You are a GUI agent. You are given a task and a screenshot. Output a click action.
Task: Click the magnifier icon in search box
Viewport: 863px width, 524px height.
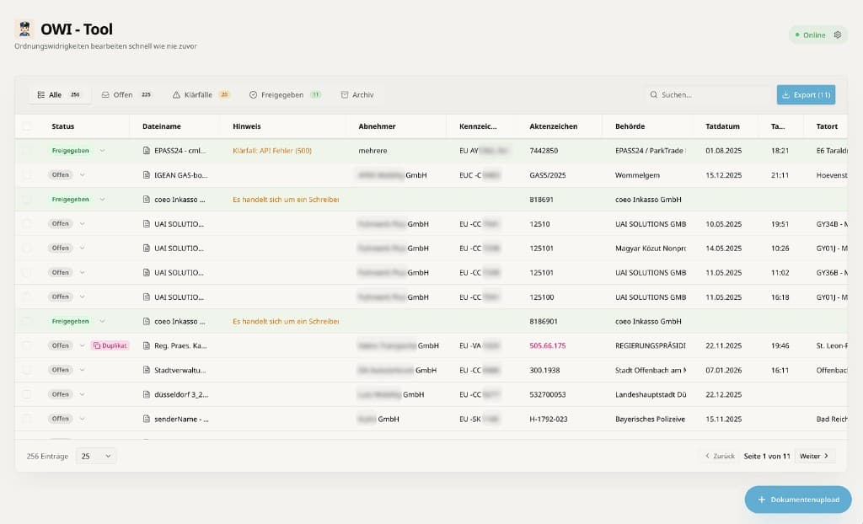tap(653, 94)
